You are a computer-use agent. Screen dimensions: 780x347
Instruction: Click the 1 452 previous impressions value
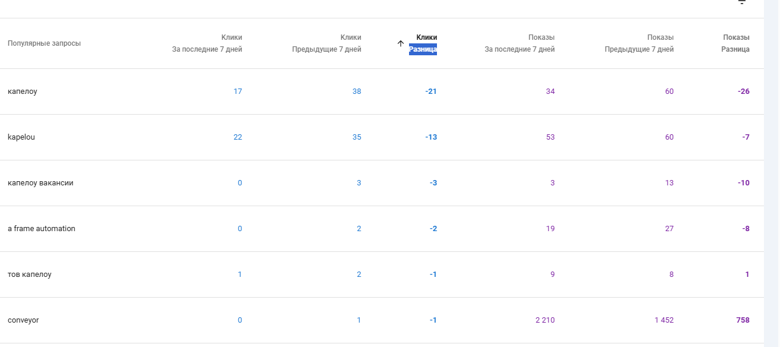pos(664,320)
